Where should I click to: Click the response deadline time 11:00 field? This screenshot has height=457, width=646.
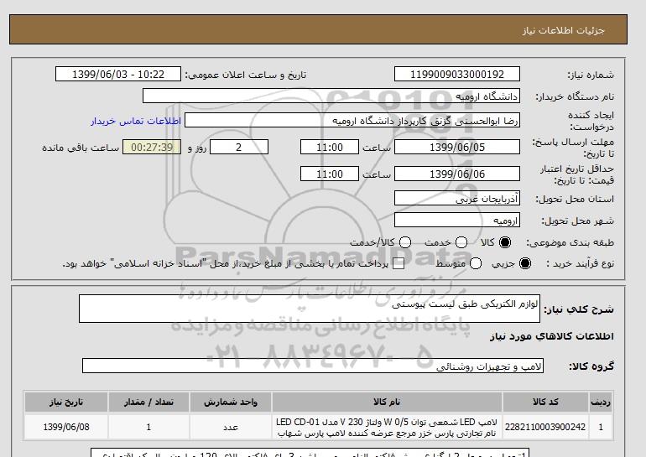tap(330, 147)
